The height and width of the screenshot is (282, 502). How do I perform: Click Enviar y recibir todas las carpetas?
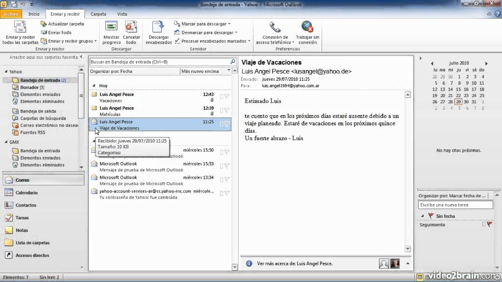click(x=20, y=33)
